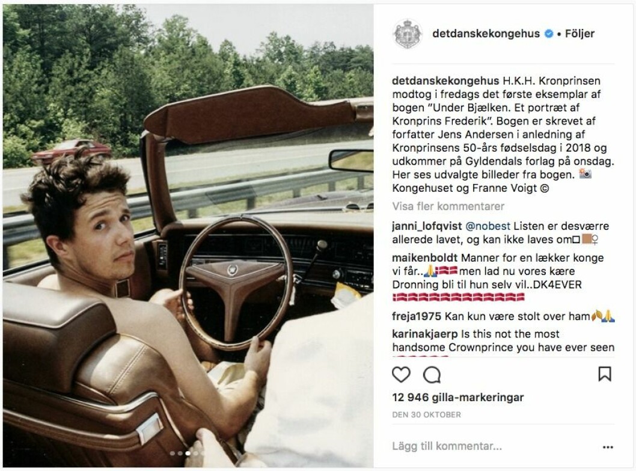Open maikenboldt commenter profile

coord(424,258)
